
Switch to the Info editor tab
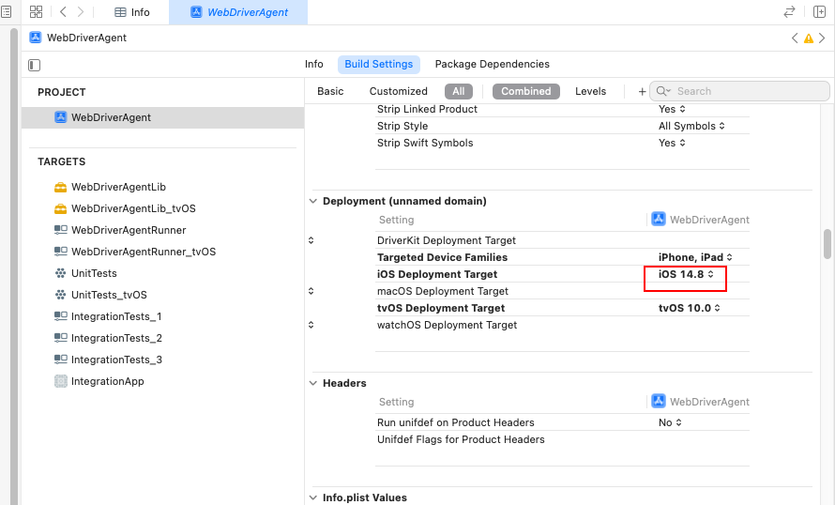[132, 12]
